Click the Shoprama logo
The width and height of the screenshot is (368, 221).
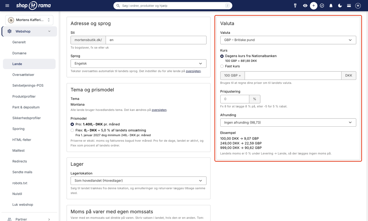pyautogui.click(x=33, y=6)
